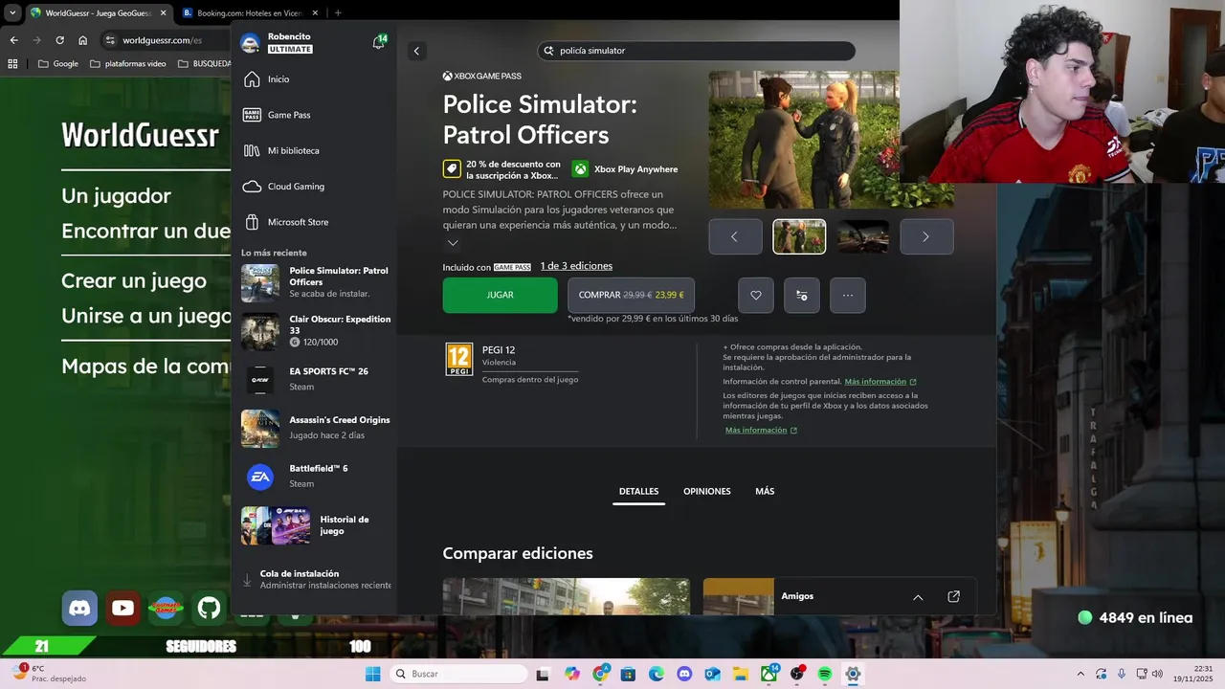The width and height of the screenshot is (1225, 689).
Task: Open the browser apps grid in the bookmarks bar
Action: [12, 64]
